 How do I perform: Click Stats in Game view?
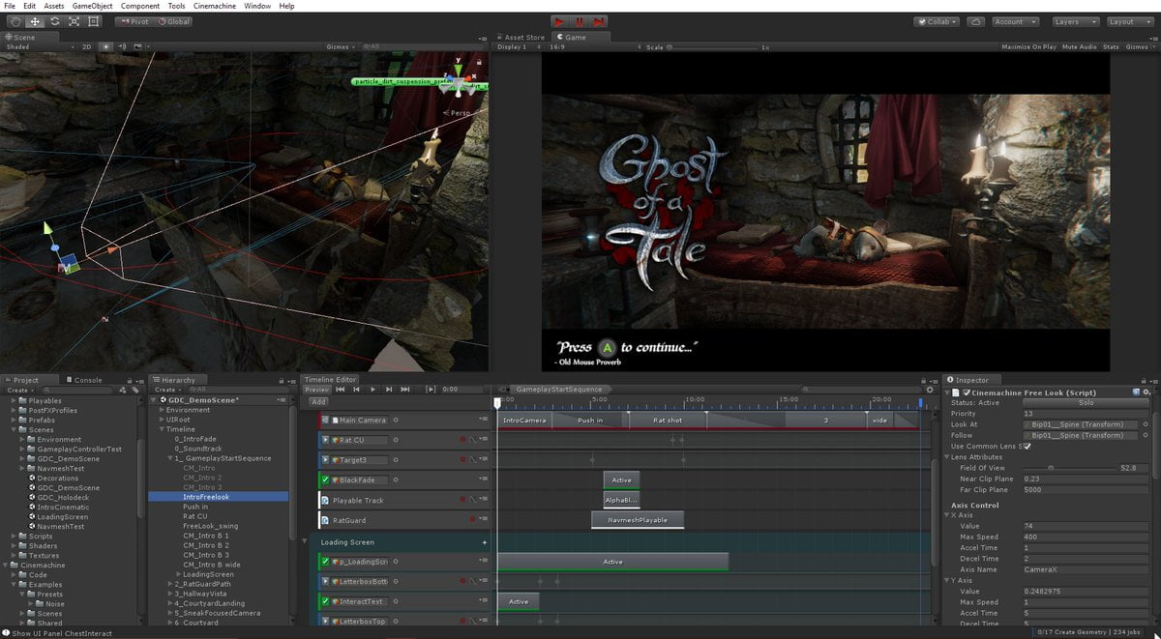(1111, 46)
